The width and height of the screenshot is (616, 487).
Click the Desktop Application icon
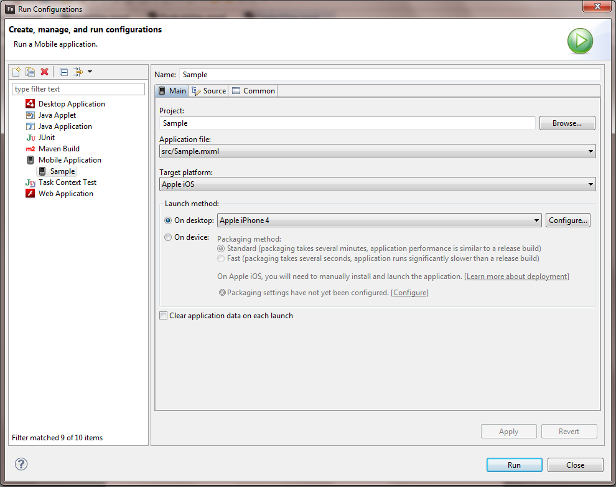[30, 104]
